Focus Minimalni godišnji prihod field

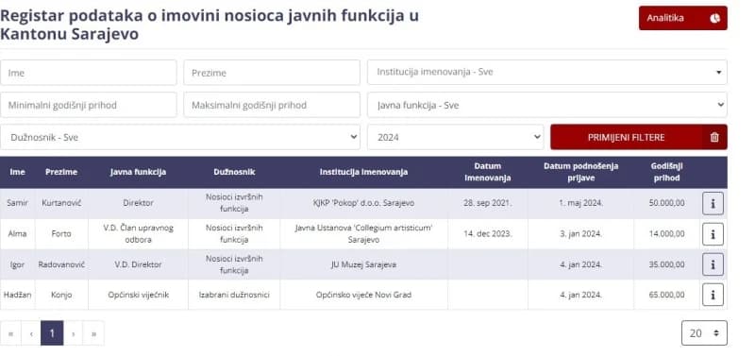pos(88,105)
